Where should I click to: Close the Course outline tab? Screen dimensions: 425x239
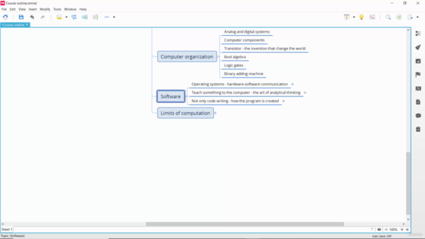point(27,25)
